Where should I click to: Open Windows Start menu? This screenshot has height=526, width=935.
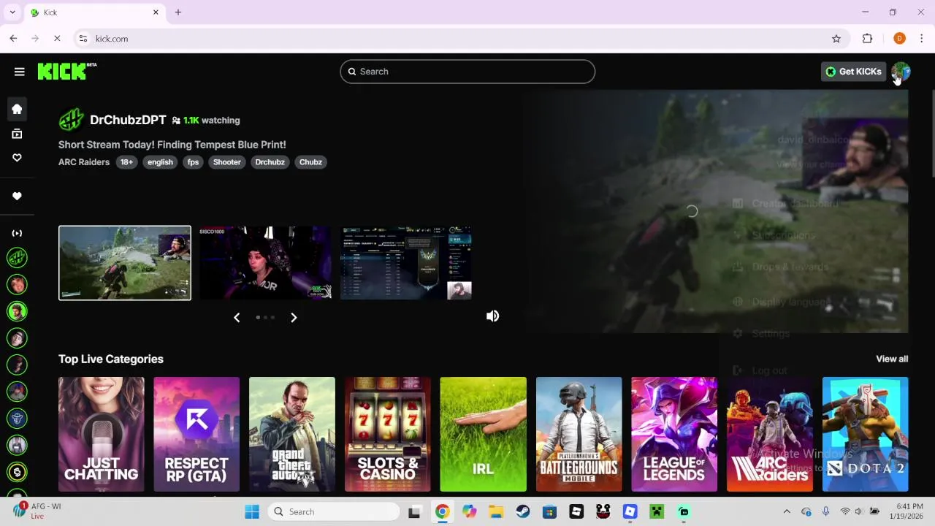[x=252, y=511]
